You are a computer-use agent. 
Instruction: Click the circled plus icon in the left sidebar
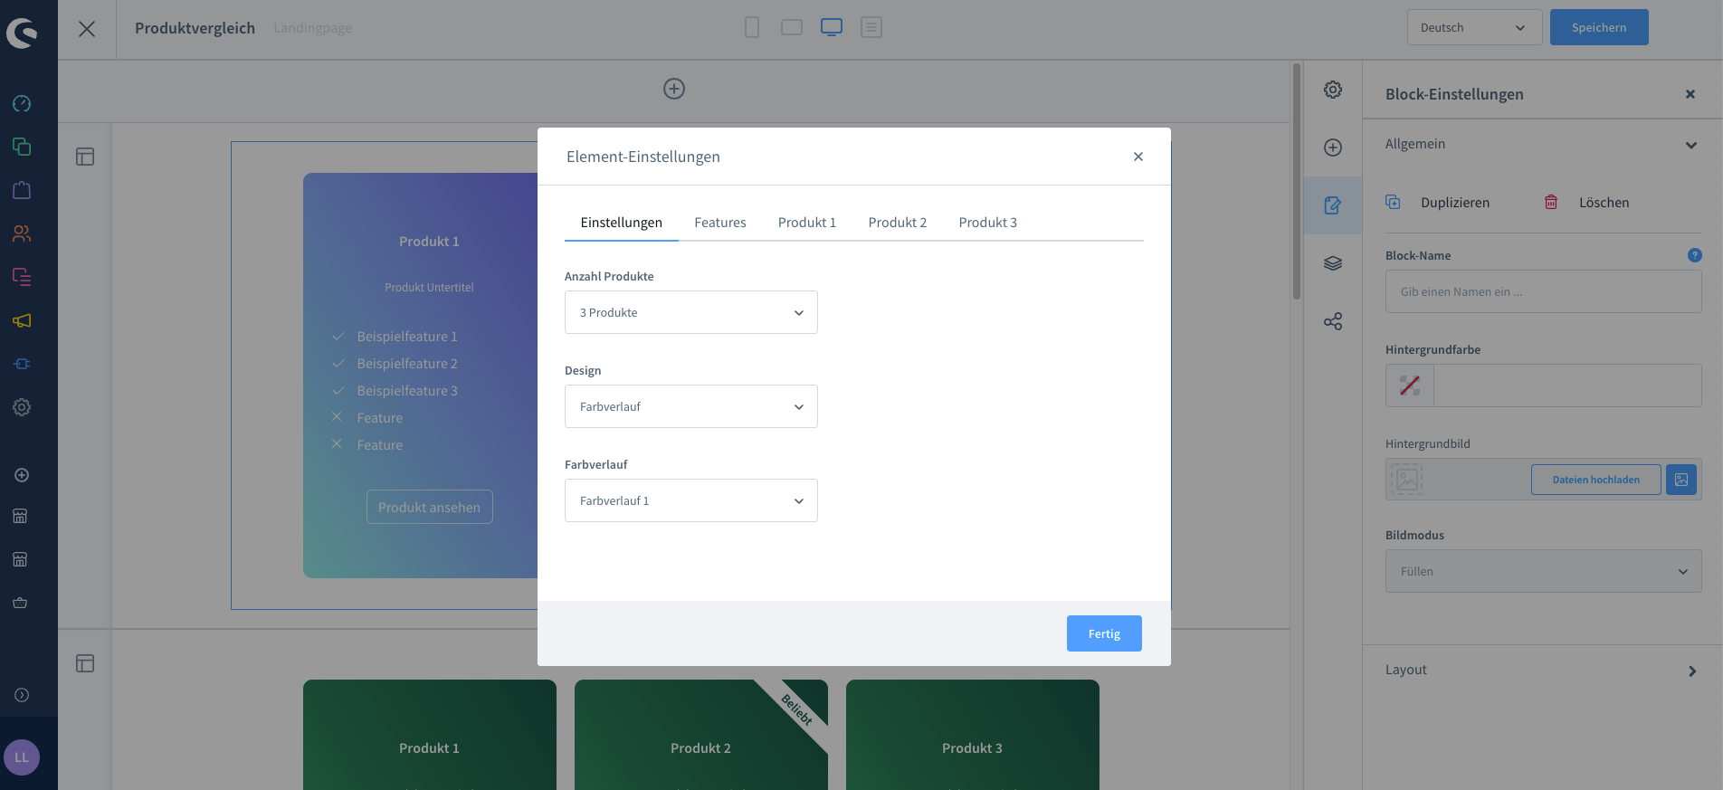pyautogui.click(x=22, y=475)
